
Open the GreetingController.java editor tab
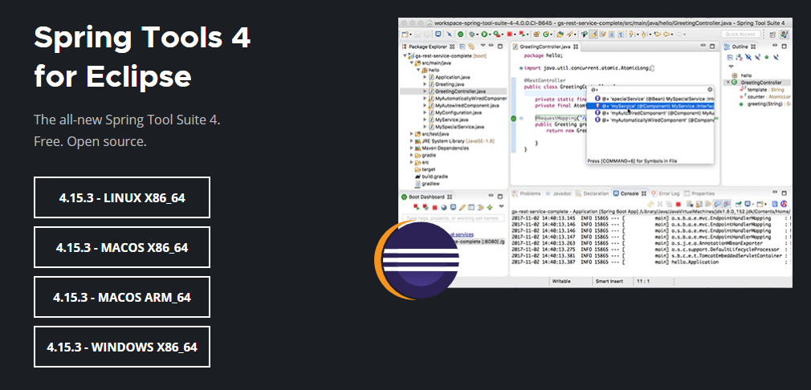pyautogui.click(x=548, y=47)
